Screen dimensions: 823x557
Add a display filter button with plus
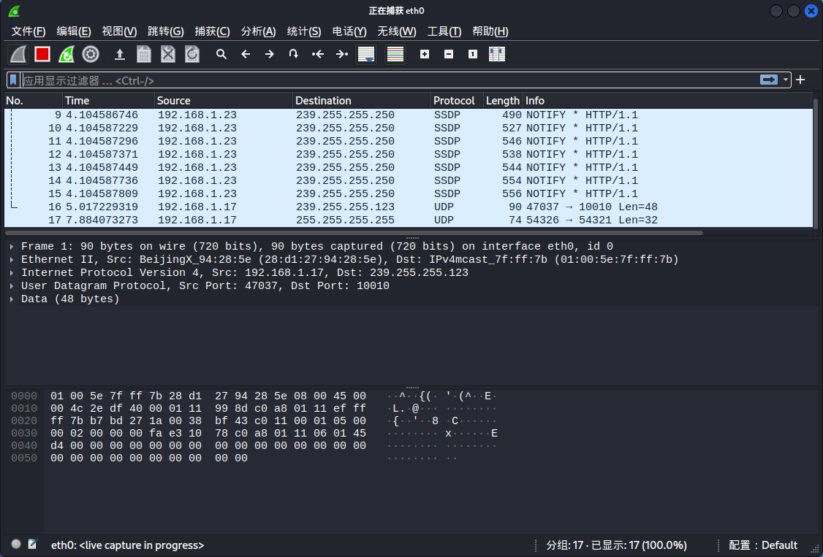pyautogui.click(x=800, y=80)
